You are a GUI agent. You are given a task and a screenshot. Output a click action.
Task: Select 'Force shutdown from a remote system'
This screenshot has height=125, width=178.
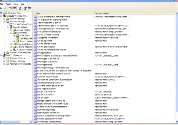click(54, 74)
